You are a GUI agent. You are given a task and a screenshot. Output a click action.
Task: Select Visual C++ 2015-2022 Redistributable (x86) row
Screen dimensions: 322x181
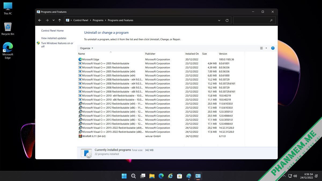pos(161,132)
